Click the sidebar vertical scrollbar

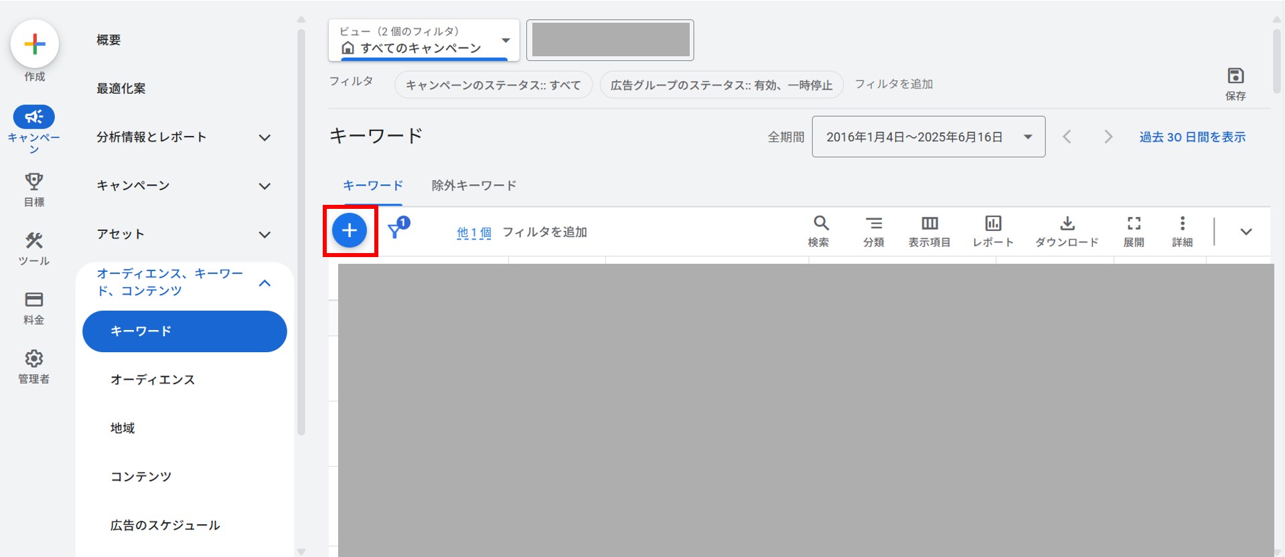pos(301,231)
